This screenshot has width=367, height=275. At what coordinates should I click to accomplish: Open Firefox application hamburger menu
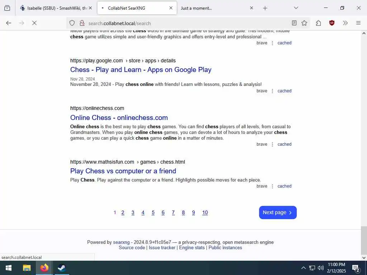[x=358, y=23]
